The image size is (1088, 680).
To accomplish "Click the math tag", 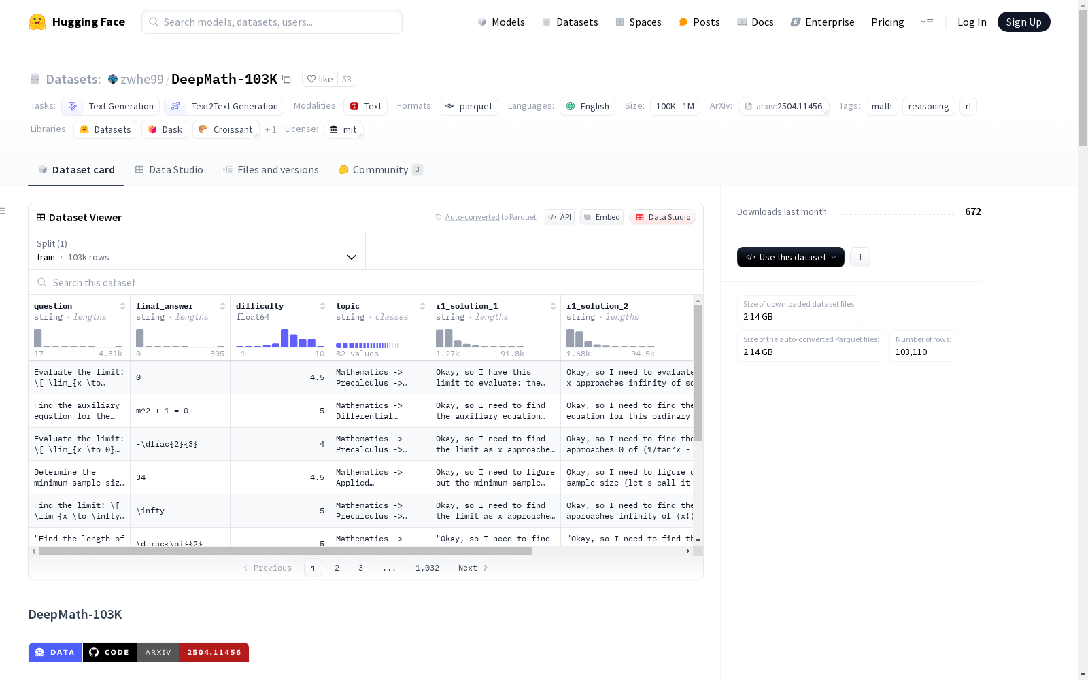I will point(882,106).
